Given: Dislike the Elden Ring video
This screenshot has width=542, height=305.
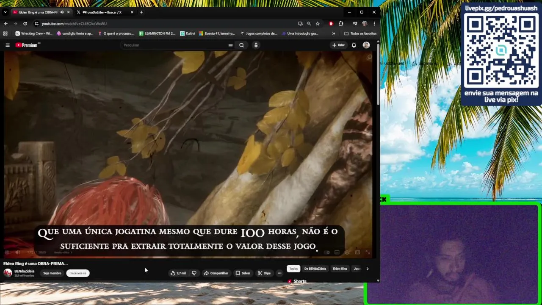Looking at the screenshot, I should tap(194, 273).
